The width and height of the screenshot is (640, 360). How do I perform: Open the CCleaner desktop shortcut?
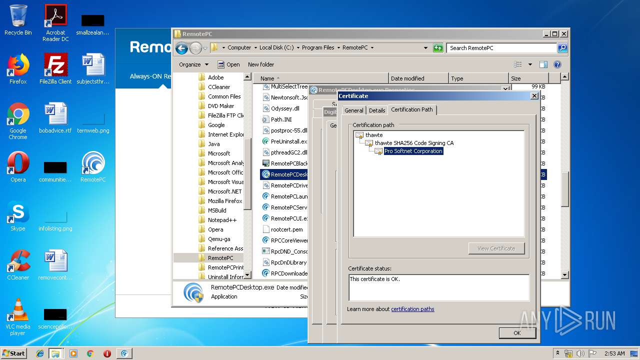click(x=18, y=265)
